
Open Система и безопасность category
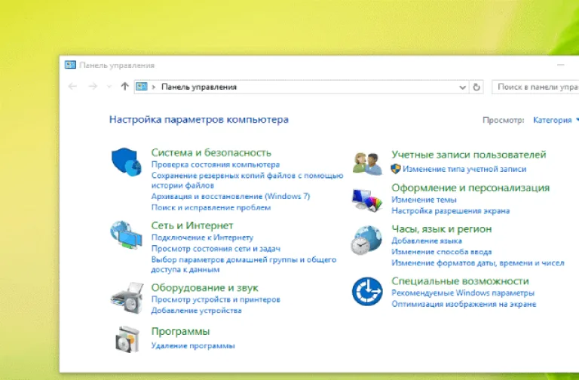click(x=211, y=152)
